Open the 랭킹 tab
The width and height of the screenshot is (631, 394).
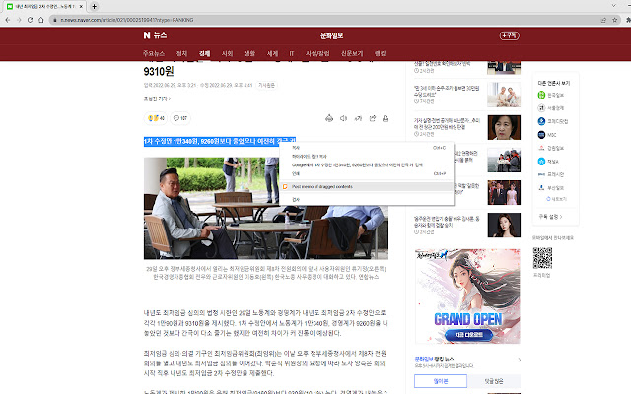(380, 53)
